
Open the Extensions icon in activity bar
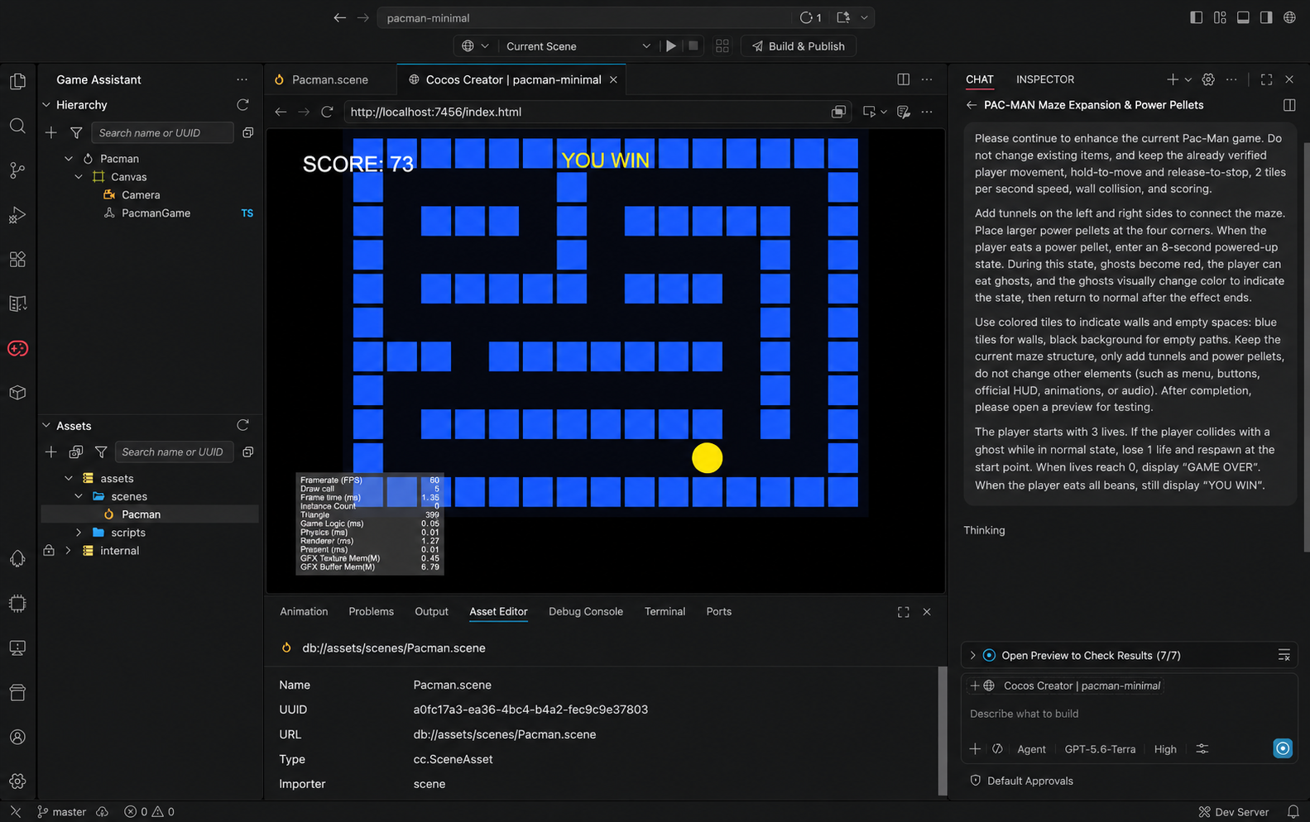tap(17, 260)
